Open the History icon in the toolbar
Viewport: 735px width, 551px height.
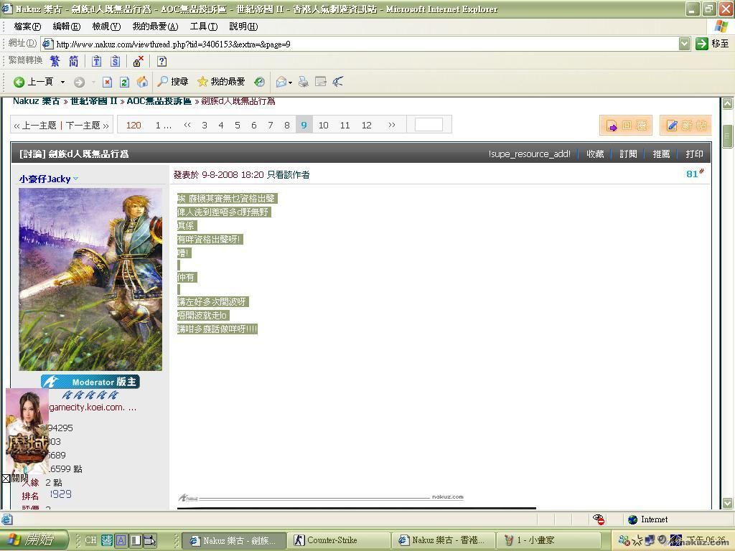[259, 82]
